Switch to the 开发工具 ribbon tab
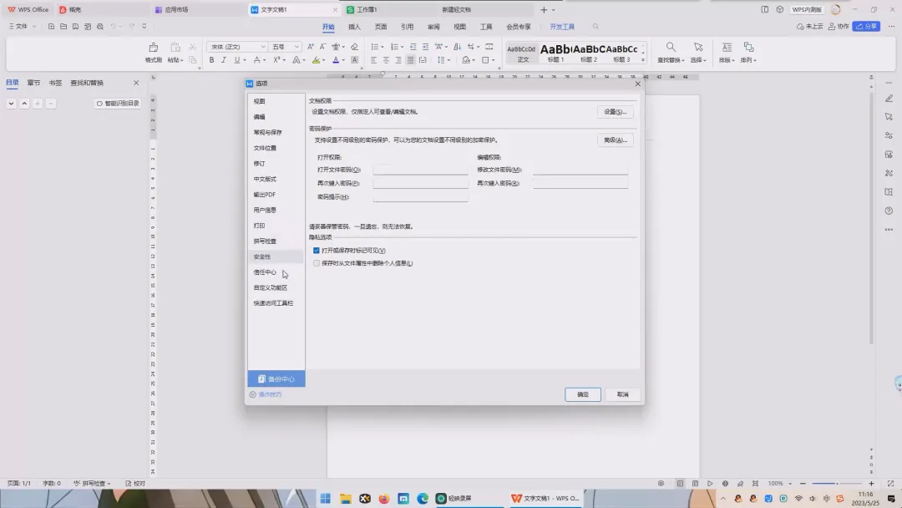The height and width of the screenshot is (508, 902). pyautogui.click(x=562, y=27)
